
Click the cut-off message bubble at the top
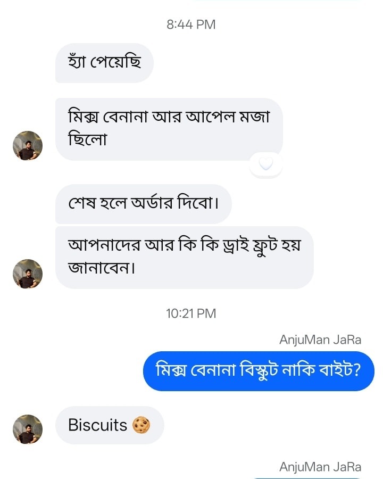277,1
